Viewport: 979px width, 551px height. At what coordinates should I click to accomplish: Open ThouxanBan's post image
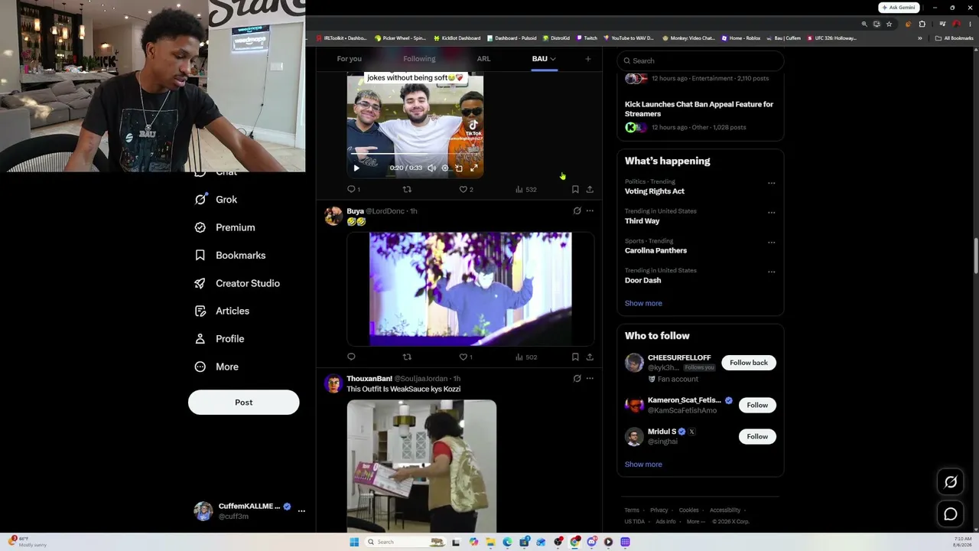click(x=421, y=466)
